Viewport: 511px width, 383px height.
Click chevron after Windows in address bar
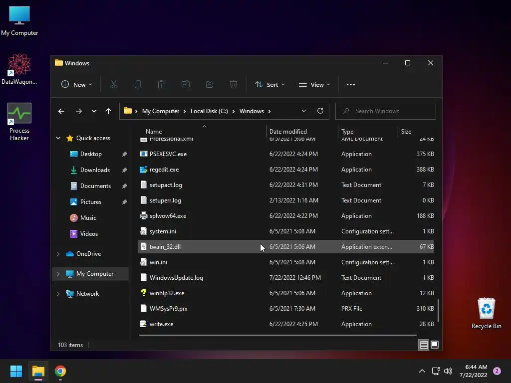[x=269, y=111]
